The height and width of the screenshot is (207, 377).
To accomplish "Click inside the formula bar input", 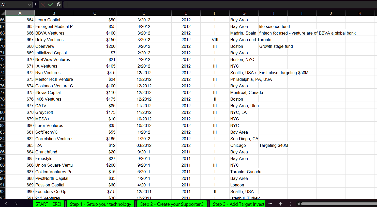I will (x=220, y=5).
